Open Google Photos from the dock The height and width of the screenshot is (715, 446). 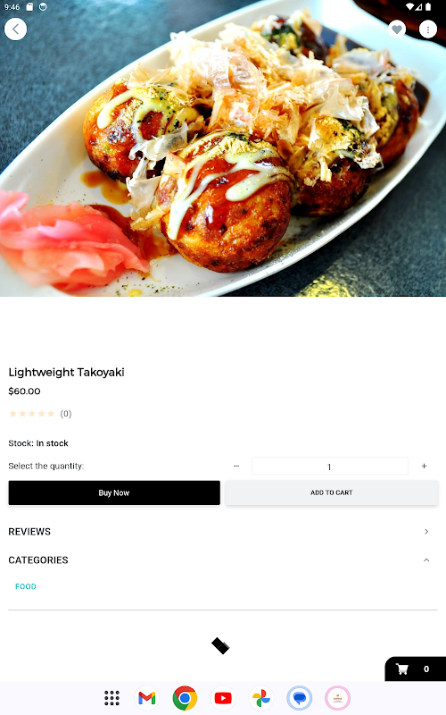(x=261, y=698)
